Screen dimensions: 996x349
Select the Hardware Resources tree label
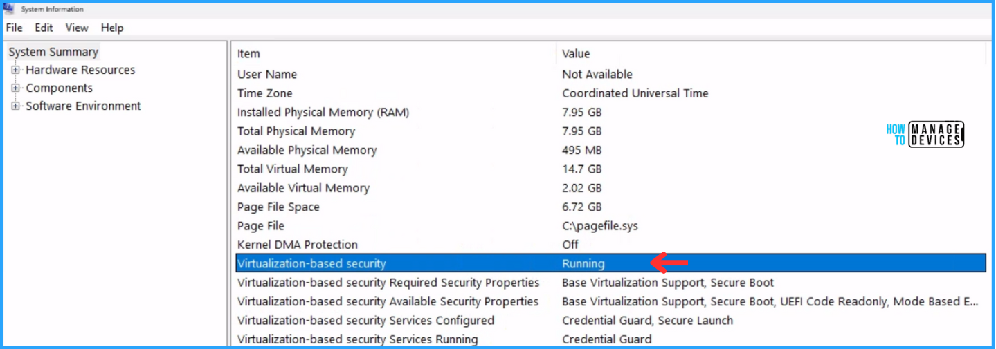click(80, 70)
